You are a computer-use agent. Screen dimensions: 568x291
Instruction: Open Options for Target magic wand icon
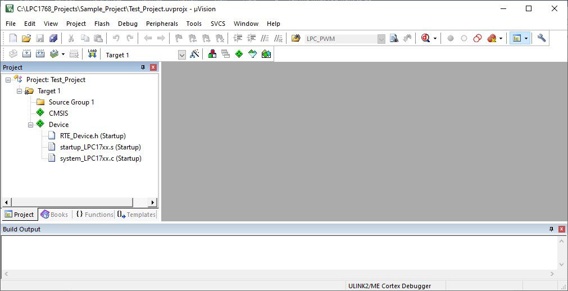[x=194, y=54]
